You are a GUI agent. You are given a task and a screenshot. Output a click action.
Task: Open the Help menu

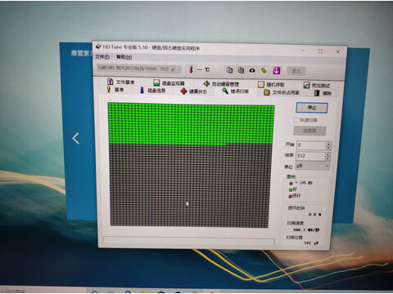tap(124, 57)
